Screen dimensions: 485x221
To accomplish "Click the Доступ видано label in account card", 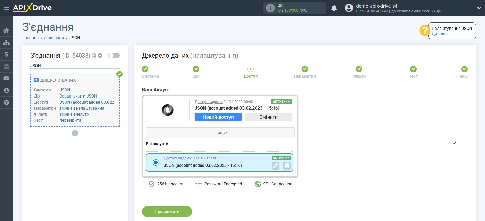I will tap(209, 102).
